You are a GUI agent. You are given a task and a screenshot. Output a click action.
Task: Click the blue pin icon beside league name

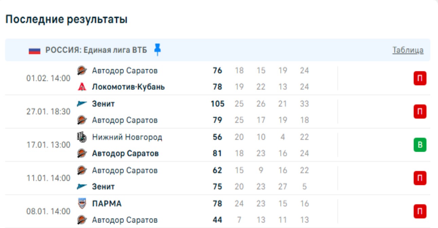tap(157, 50)
